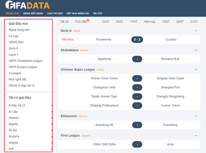Select the 19/07 date tab
Screen dimensions: 206x153
[166, 21]
